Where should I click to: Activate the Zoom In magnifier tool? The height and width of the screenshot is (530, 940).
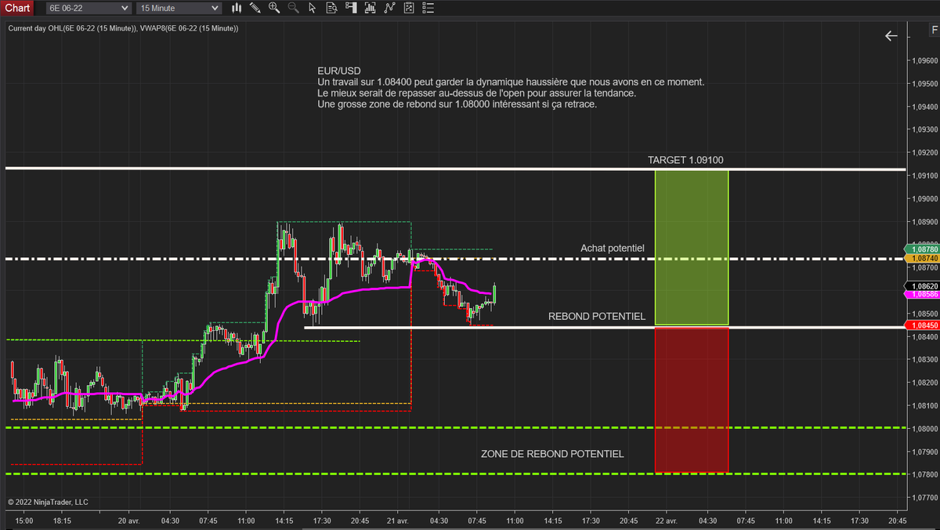tap(274, 8)
